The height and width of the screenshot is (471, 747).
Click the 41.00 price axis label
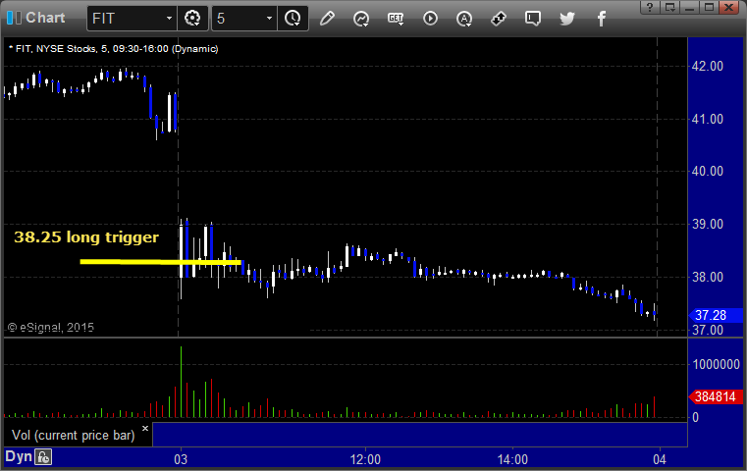click(708, 119)
